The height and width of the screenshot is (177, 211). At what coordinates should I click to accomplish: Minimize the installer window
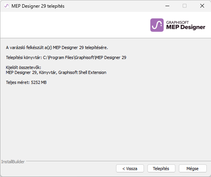click(x=167, y=6)
